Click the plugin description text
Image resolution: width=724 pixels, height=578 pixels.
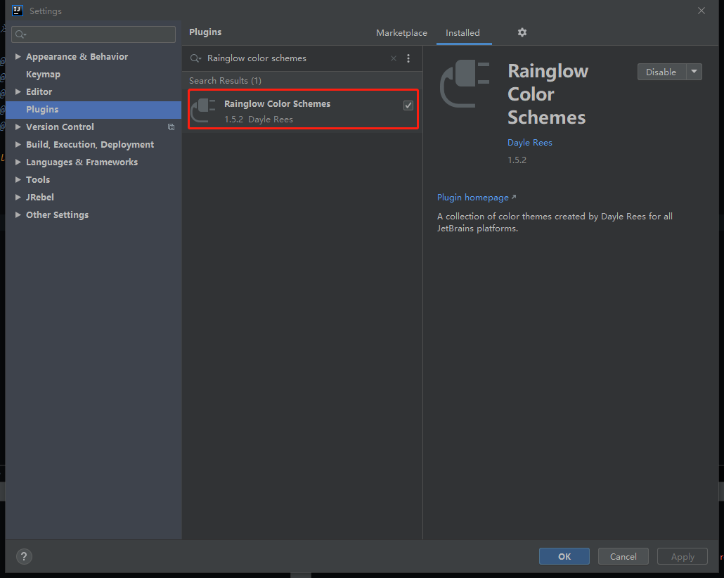pos(555,222)
